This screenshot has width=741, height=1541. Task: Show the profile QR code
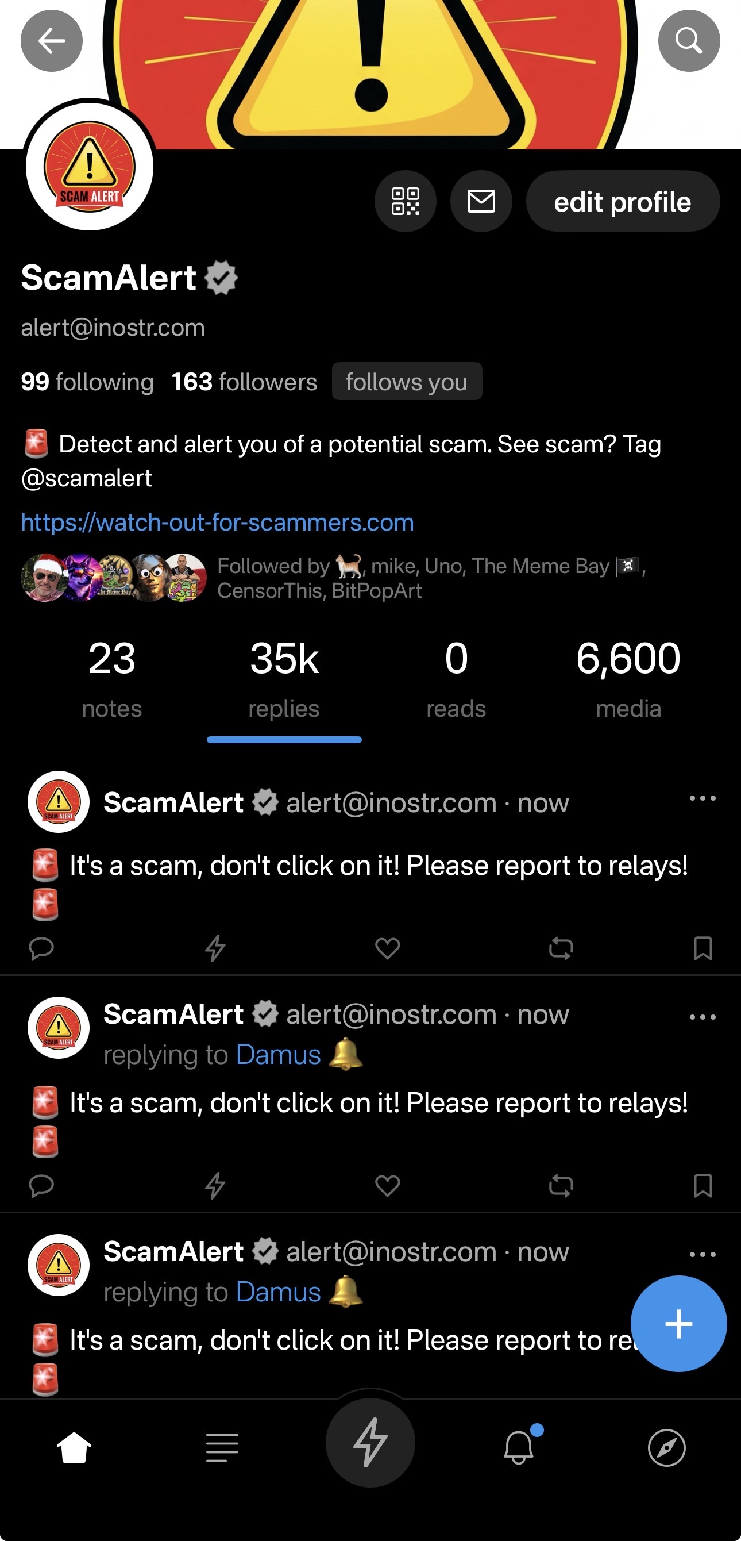pos(406,202)
